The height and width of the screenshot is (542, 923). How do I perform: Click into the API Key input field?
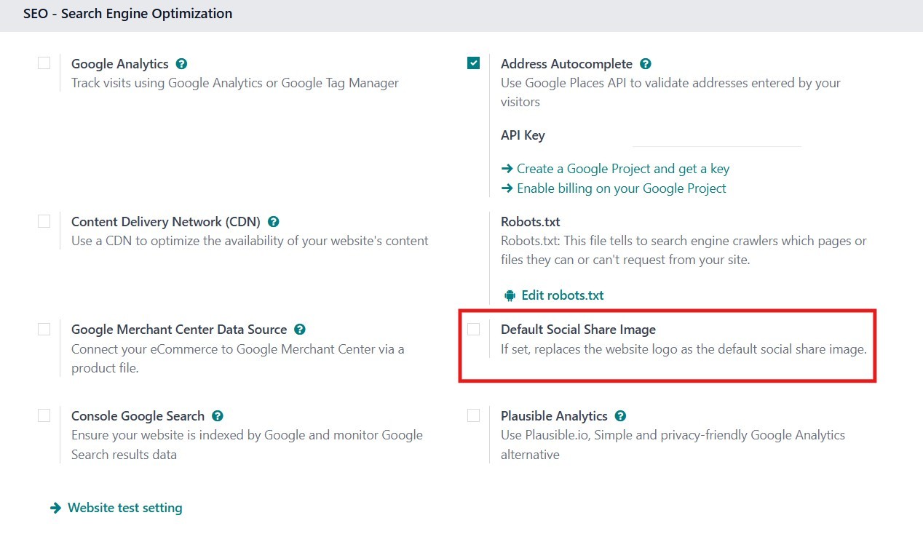716,136
